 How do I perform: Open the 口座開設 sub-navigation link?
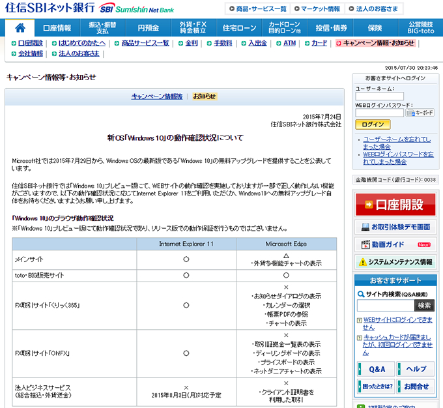tap(30, 43)
